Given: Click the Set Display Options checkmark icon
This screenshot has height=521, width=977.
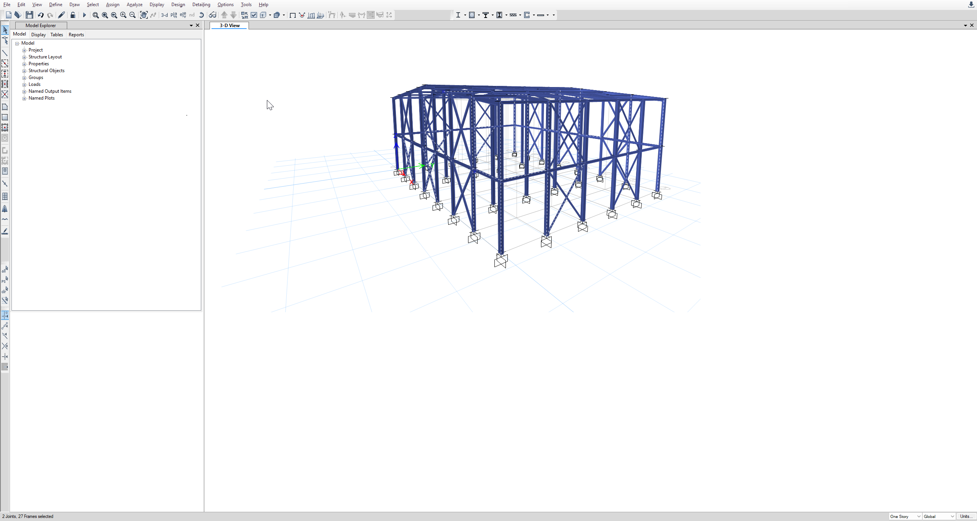Looking at the screenshot, I should [x=254, y=15].
